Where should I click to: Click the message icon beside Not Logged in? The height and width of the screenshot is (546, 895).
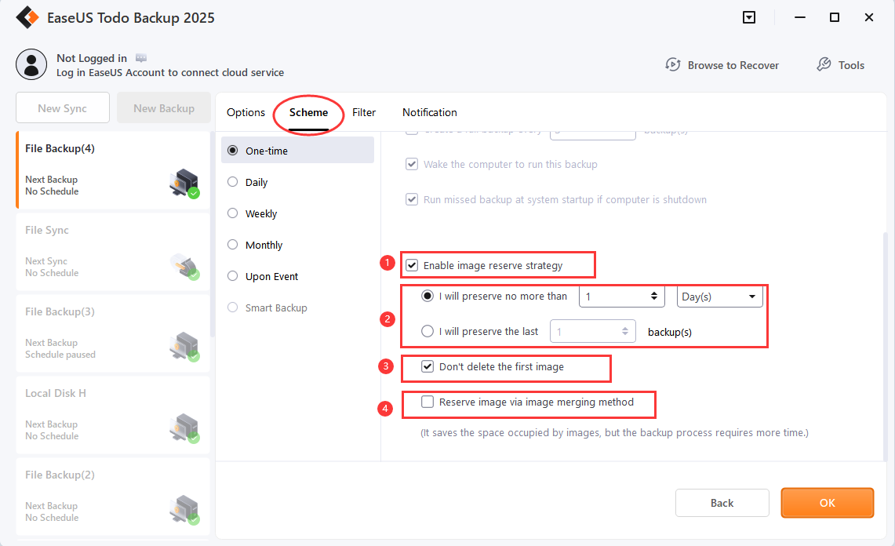[141, 58]
